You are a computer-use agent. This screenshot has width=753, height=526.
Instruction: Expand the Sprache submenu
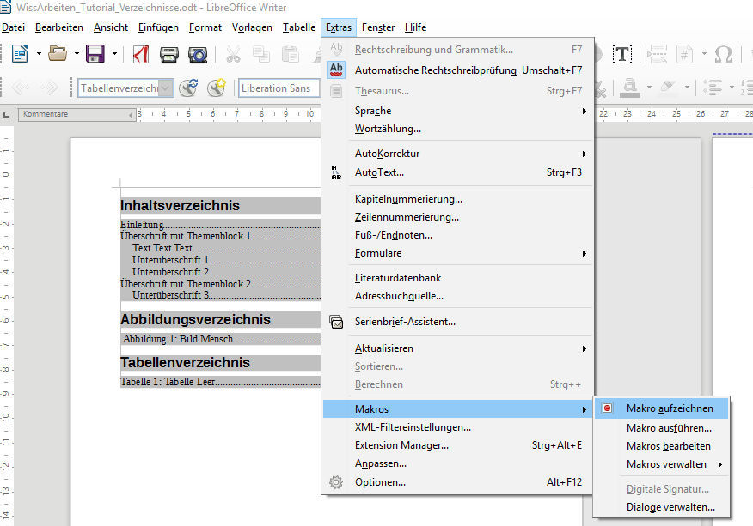point(458,111)
